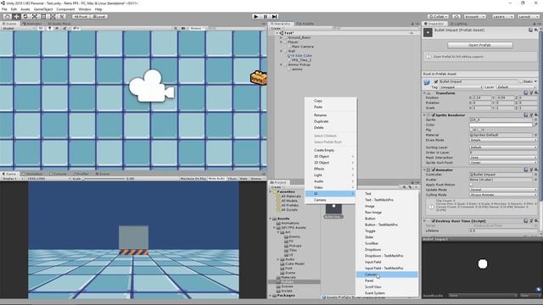543x305 pixels.
Task: Open the Layout dropdown
Action: coord(528,17)
